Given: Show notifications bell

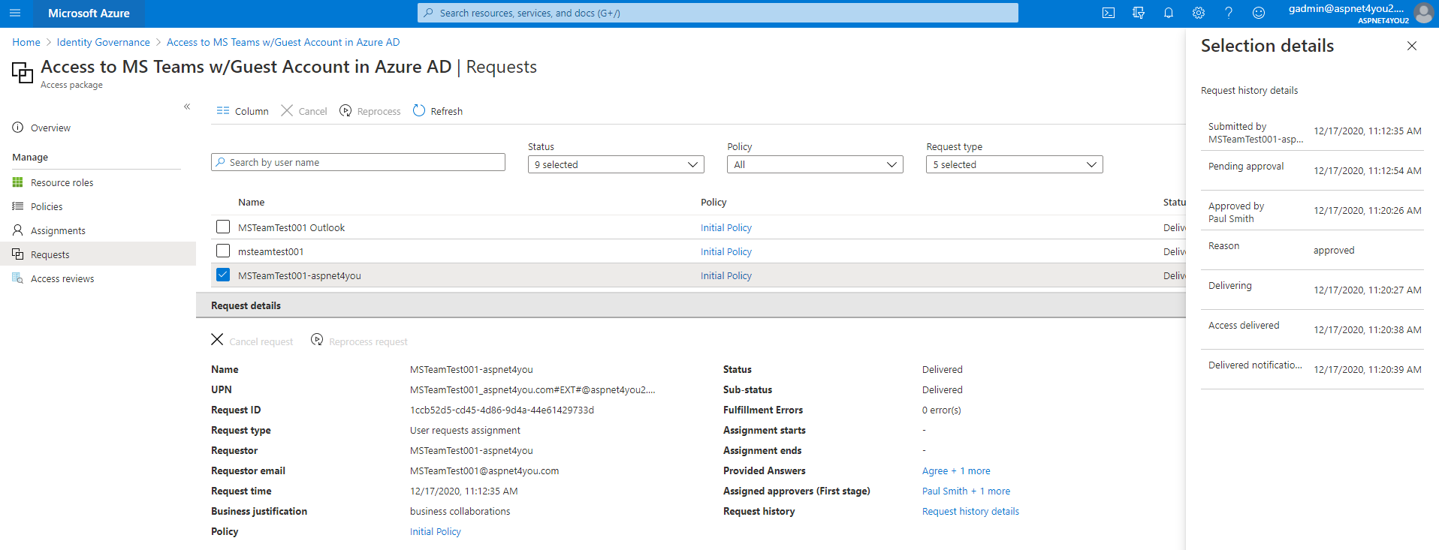Looking at the screenshot, I should 1169,13.
